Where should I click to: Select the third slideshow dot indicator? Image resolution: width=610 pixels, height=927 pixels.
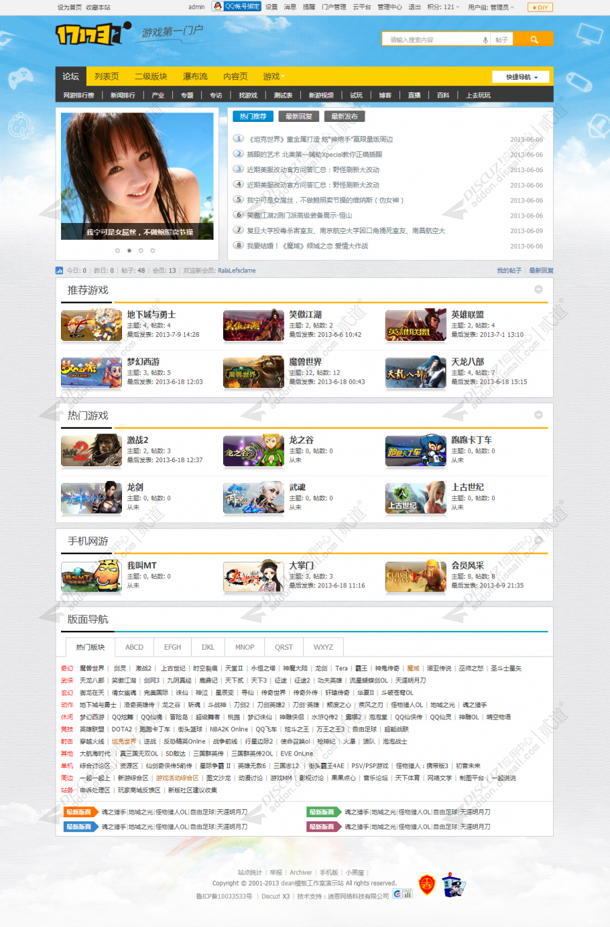click(x=141, y=251)
